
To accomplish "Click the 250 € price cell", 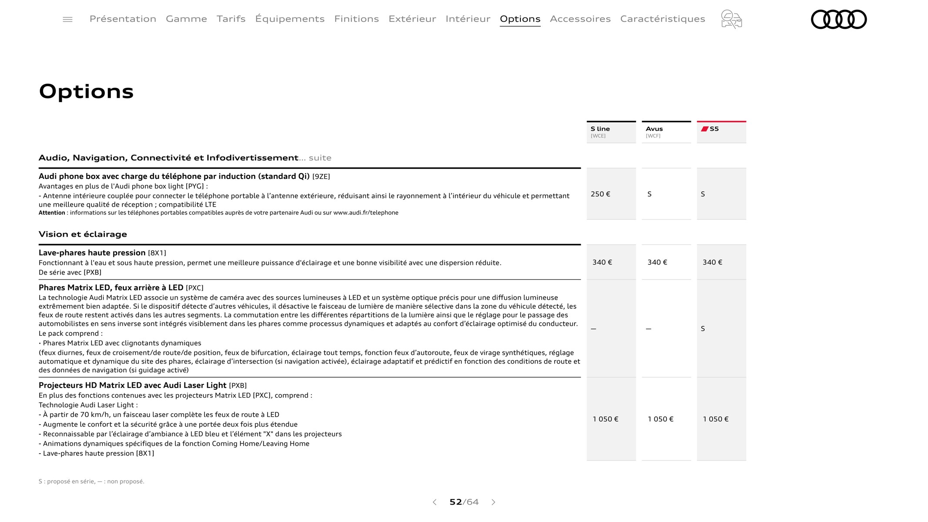I will point(611,194).
